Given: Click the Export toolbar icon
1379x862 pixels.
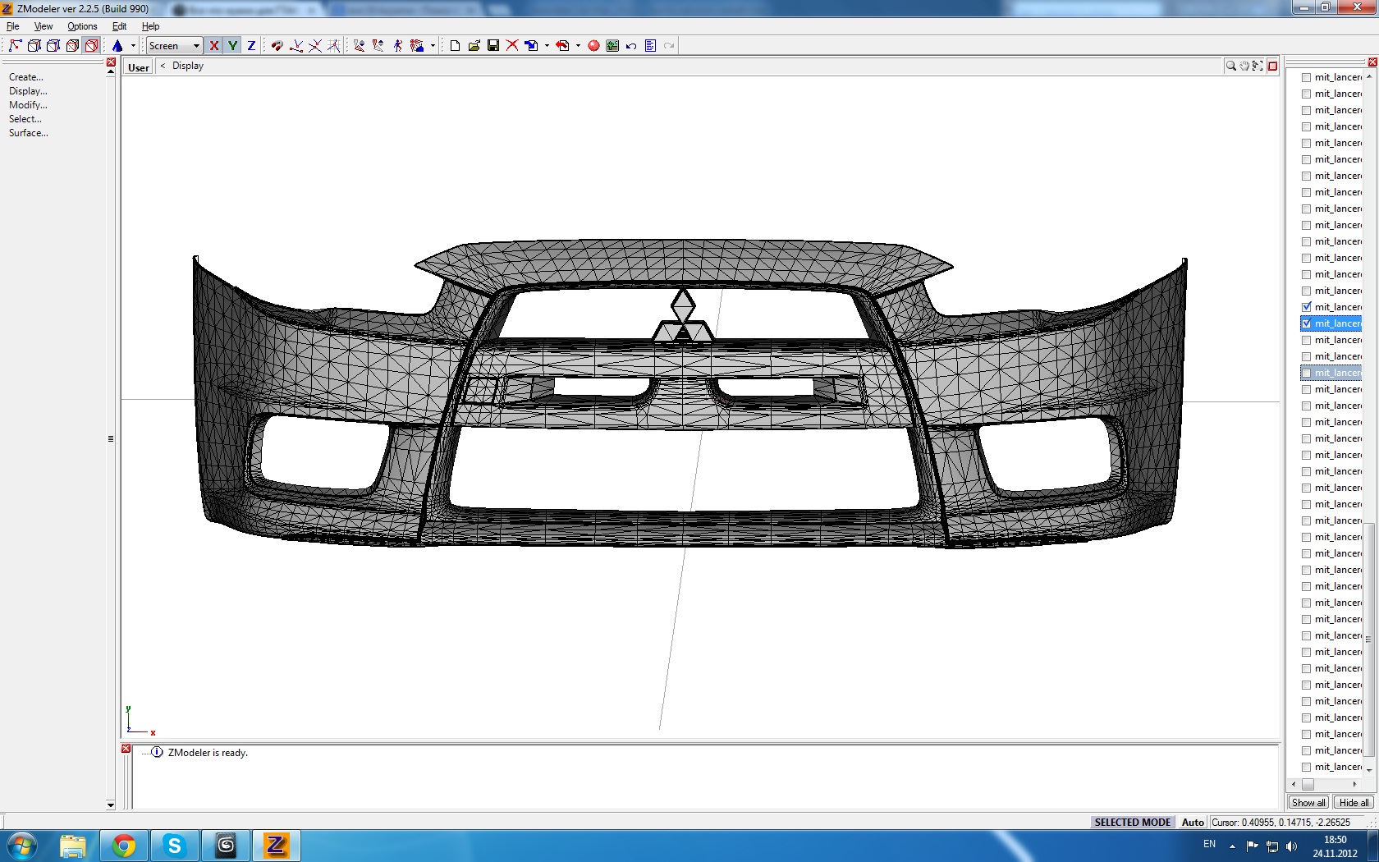Looking at the screenshot, I should coord(562,45).
